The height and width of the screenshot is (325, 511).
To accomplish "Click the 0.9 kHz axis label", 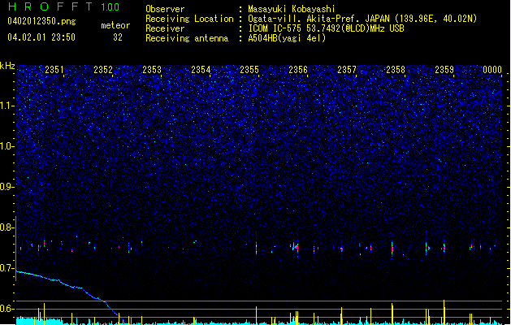I will point(6,186).
